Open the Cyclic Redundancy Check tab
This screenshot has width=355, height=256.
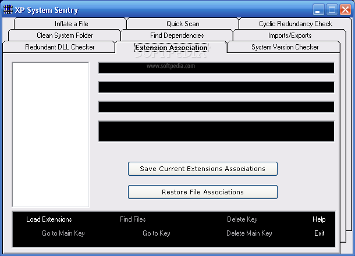295,24
